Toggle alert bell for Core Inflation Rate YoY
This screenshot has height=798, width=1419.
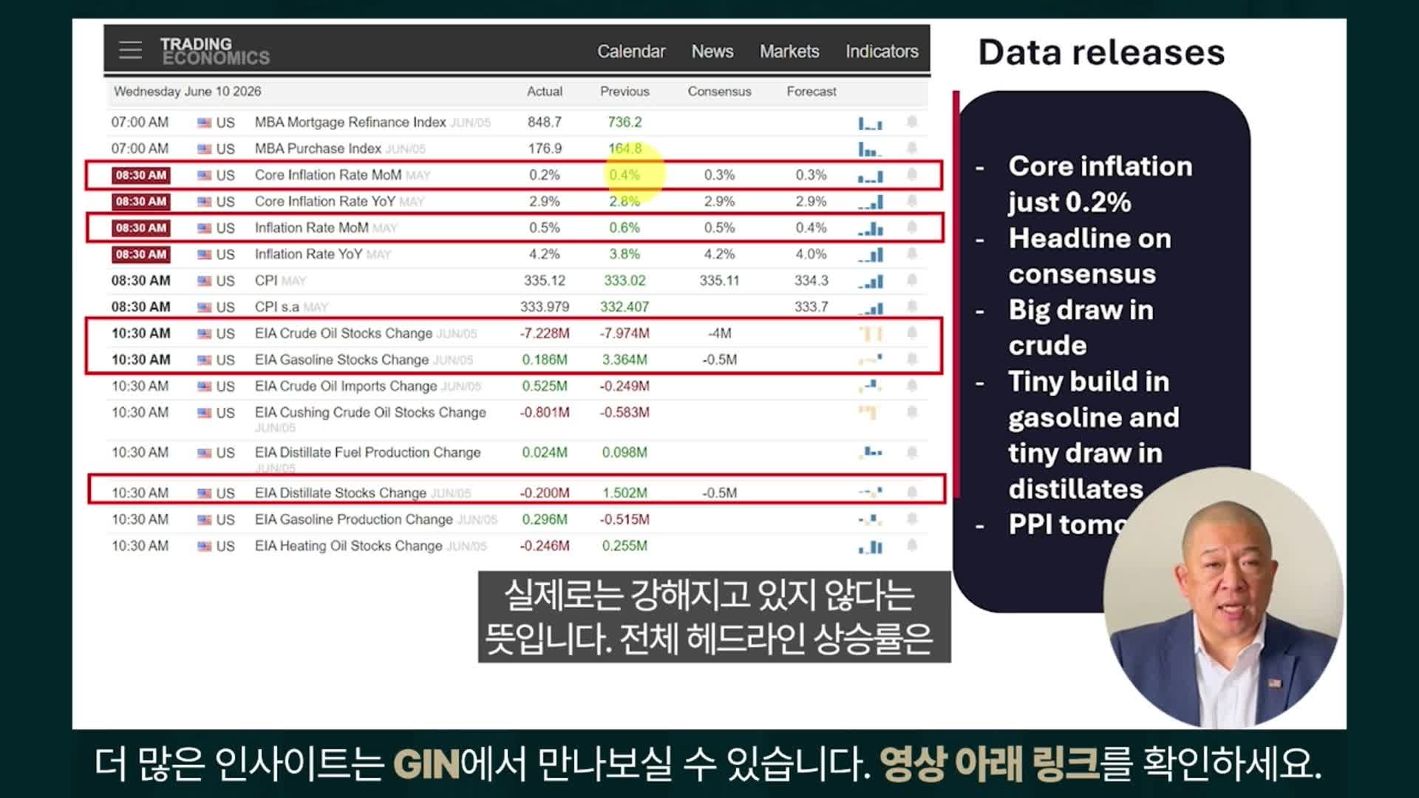(912, 201)
